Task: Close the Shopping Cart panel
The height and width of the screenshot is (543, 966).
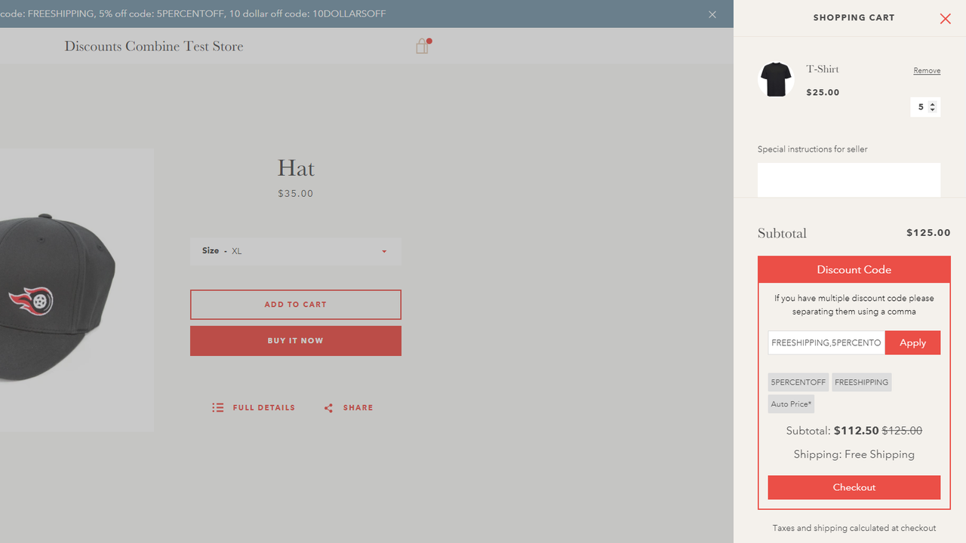Action: point(945,18)
